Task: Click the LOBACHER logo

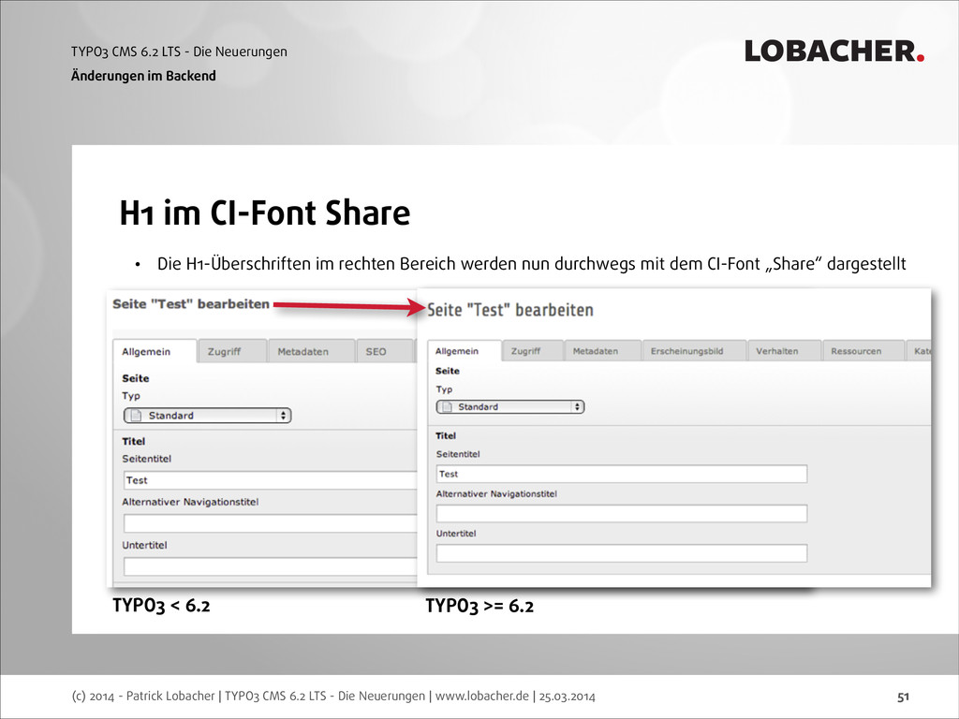Action: coord(834,51)
